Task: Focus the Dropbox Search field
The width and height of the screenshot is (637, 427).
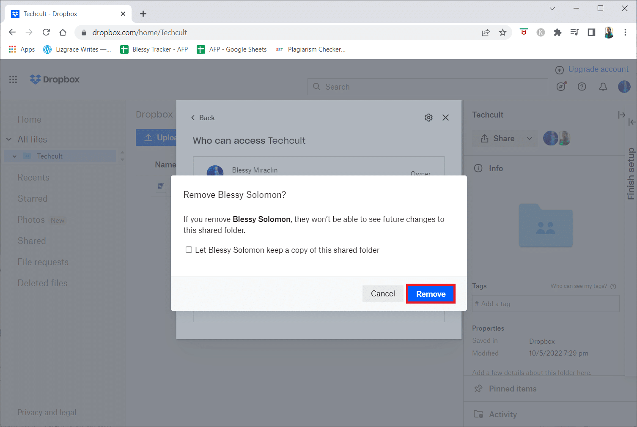Action: click(x=428, y=87)
